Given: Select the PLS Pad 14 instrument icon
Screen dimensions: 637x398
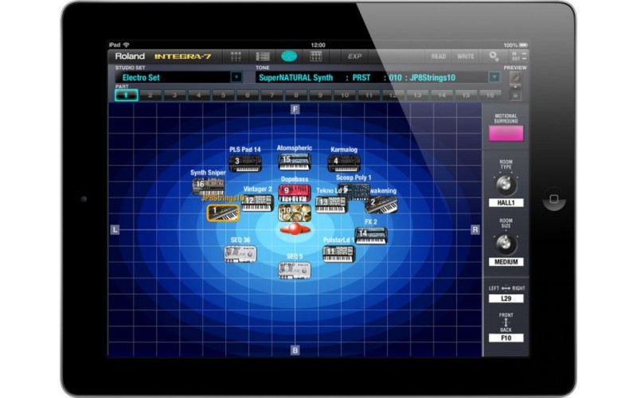Looking at the screenshot, I should click(x=245, y=163).
